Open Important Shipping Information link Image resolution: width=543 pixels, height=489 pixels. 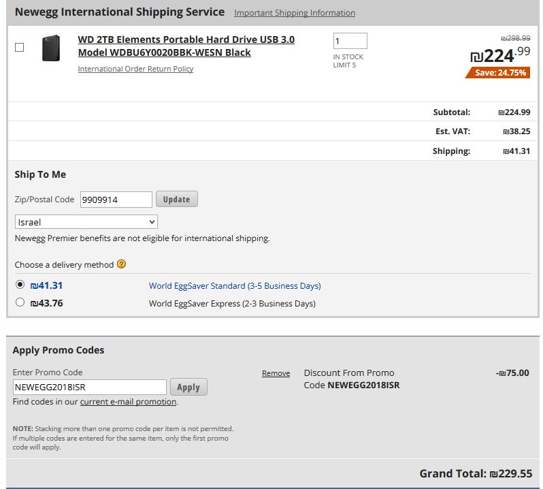pyautogui.click(x=294, y=13)
